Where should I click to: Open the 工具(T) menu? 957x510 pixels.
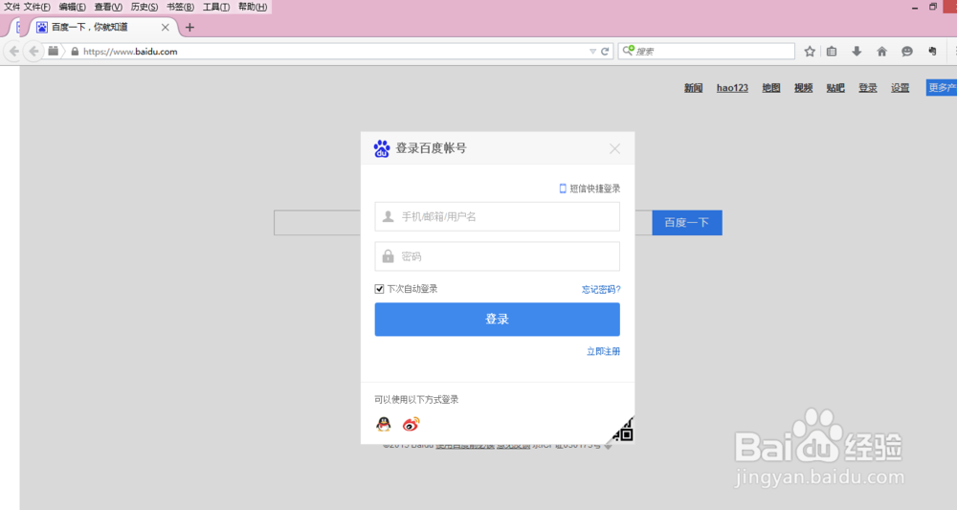point(216,7)
